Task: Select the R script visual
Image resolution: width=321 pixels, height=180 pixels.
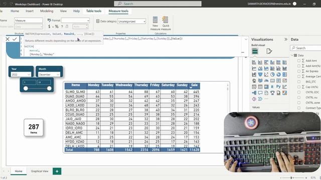Action: pos(272,87)
